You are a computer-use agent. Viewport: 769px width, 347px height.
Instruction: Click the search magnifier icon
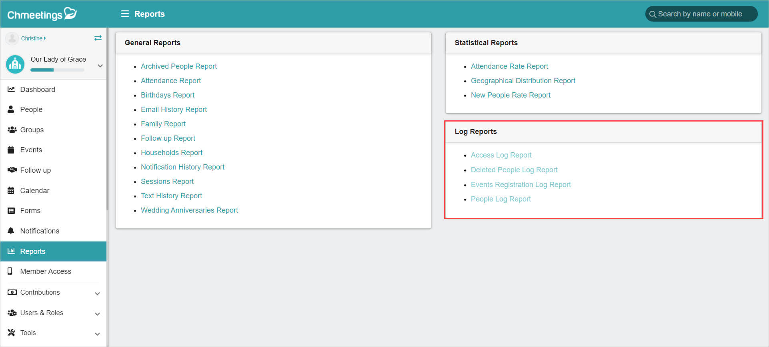pos(653,14)
